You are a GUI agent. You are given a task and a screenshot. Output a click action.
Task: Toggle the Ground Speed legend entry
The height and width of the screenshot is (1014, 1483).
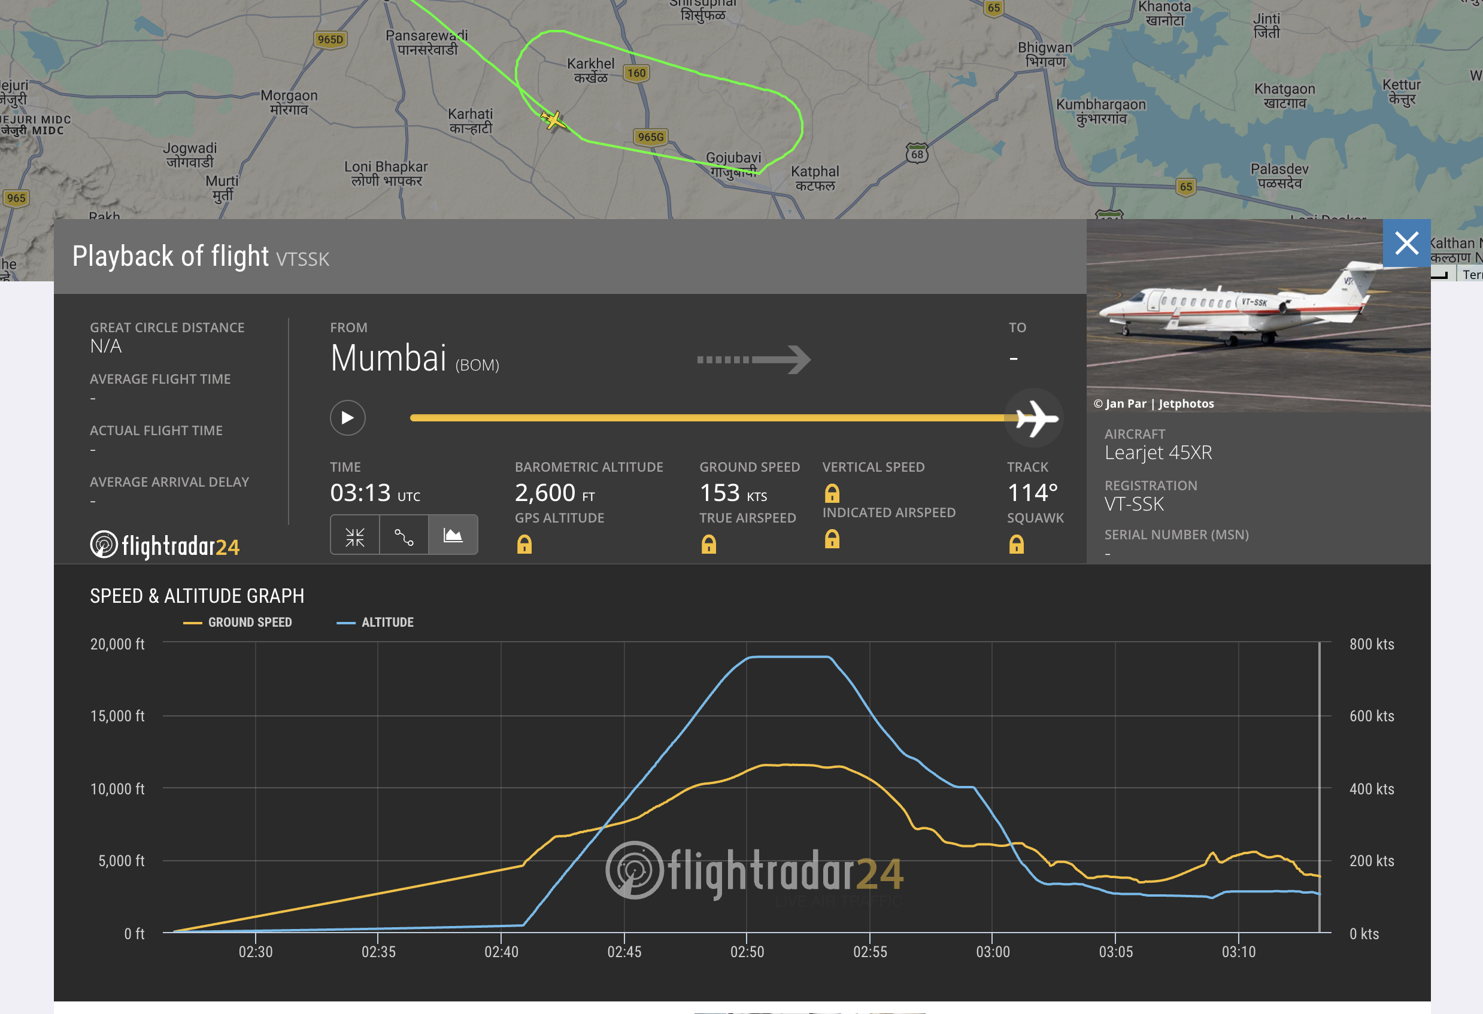pyautogui.click(x=238, y=622)
